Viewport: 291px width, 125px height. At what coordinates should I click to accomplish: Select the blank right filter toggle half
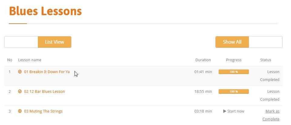265,42
